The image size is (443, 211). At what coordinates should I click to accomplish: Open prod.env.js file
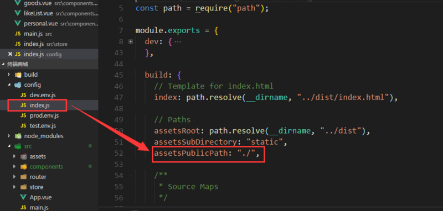pos(44,115)
